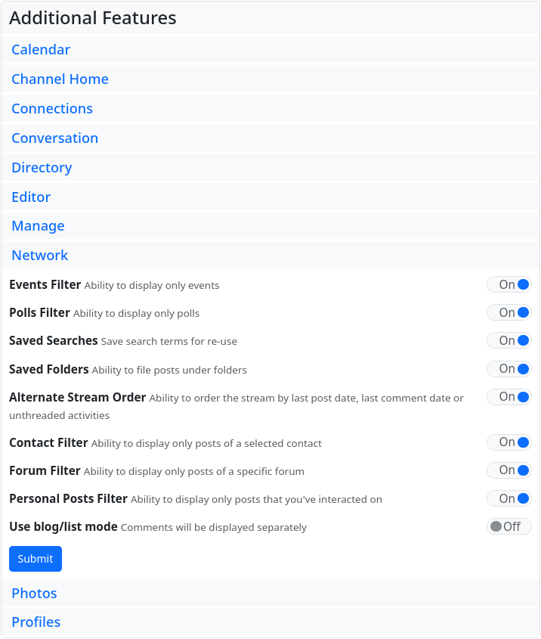This screenshot has height=639, width=541.
Task: Expand the Editor features section
Action: [31, 197]
